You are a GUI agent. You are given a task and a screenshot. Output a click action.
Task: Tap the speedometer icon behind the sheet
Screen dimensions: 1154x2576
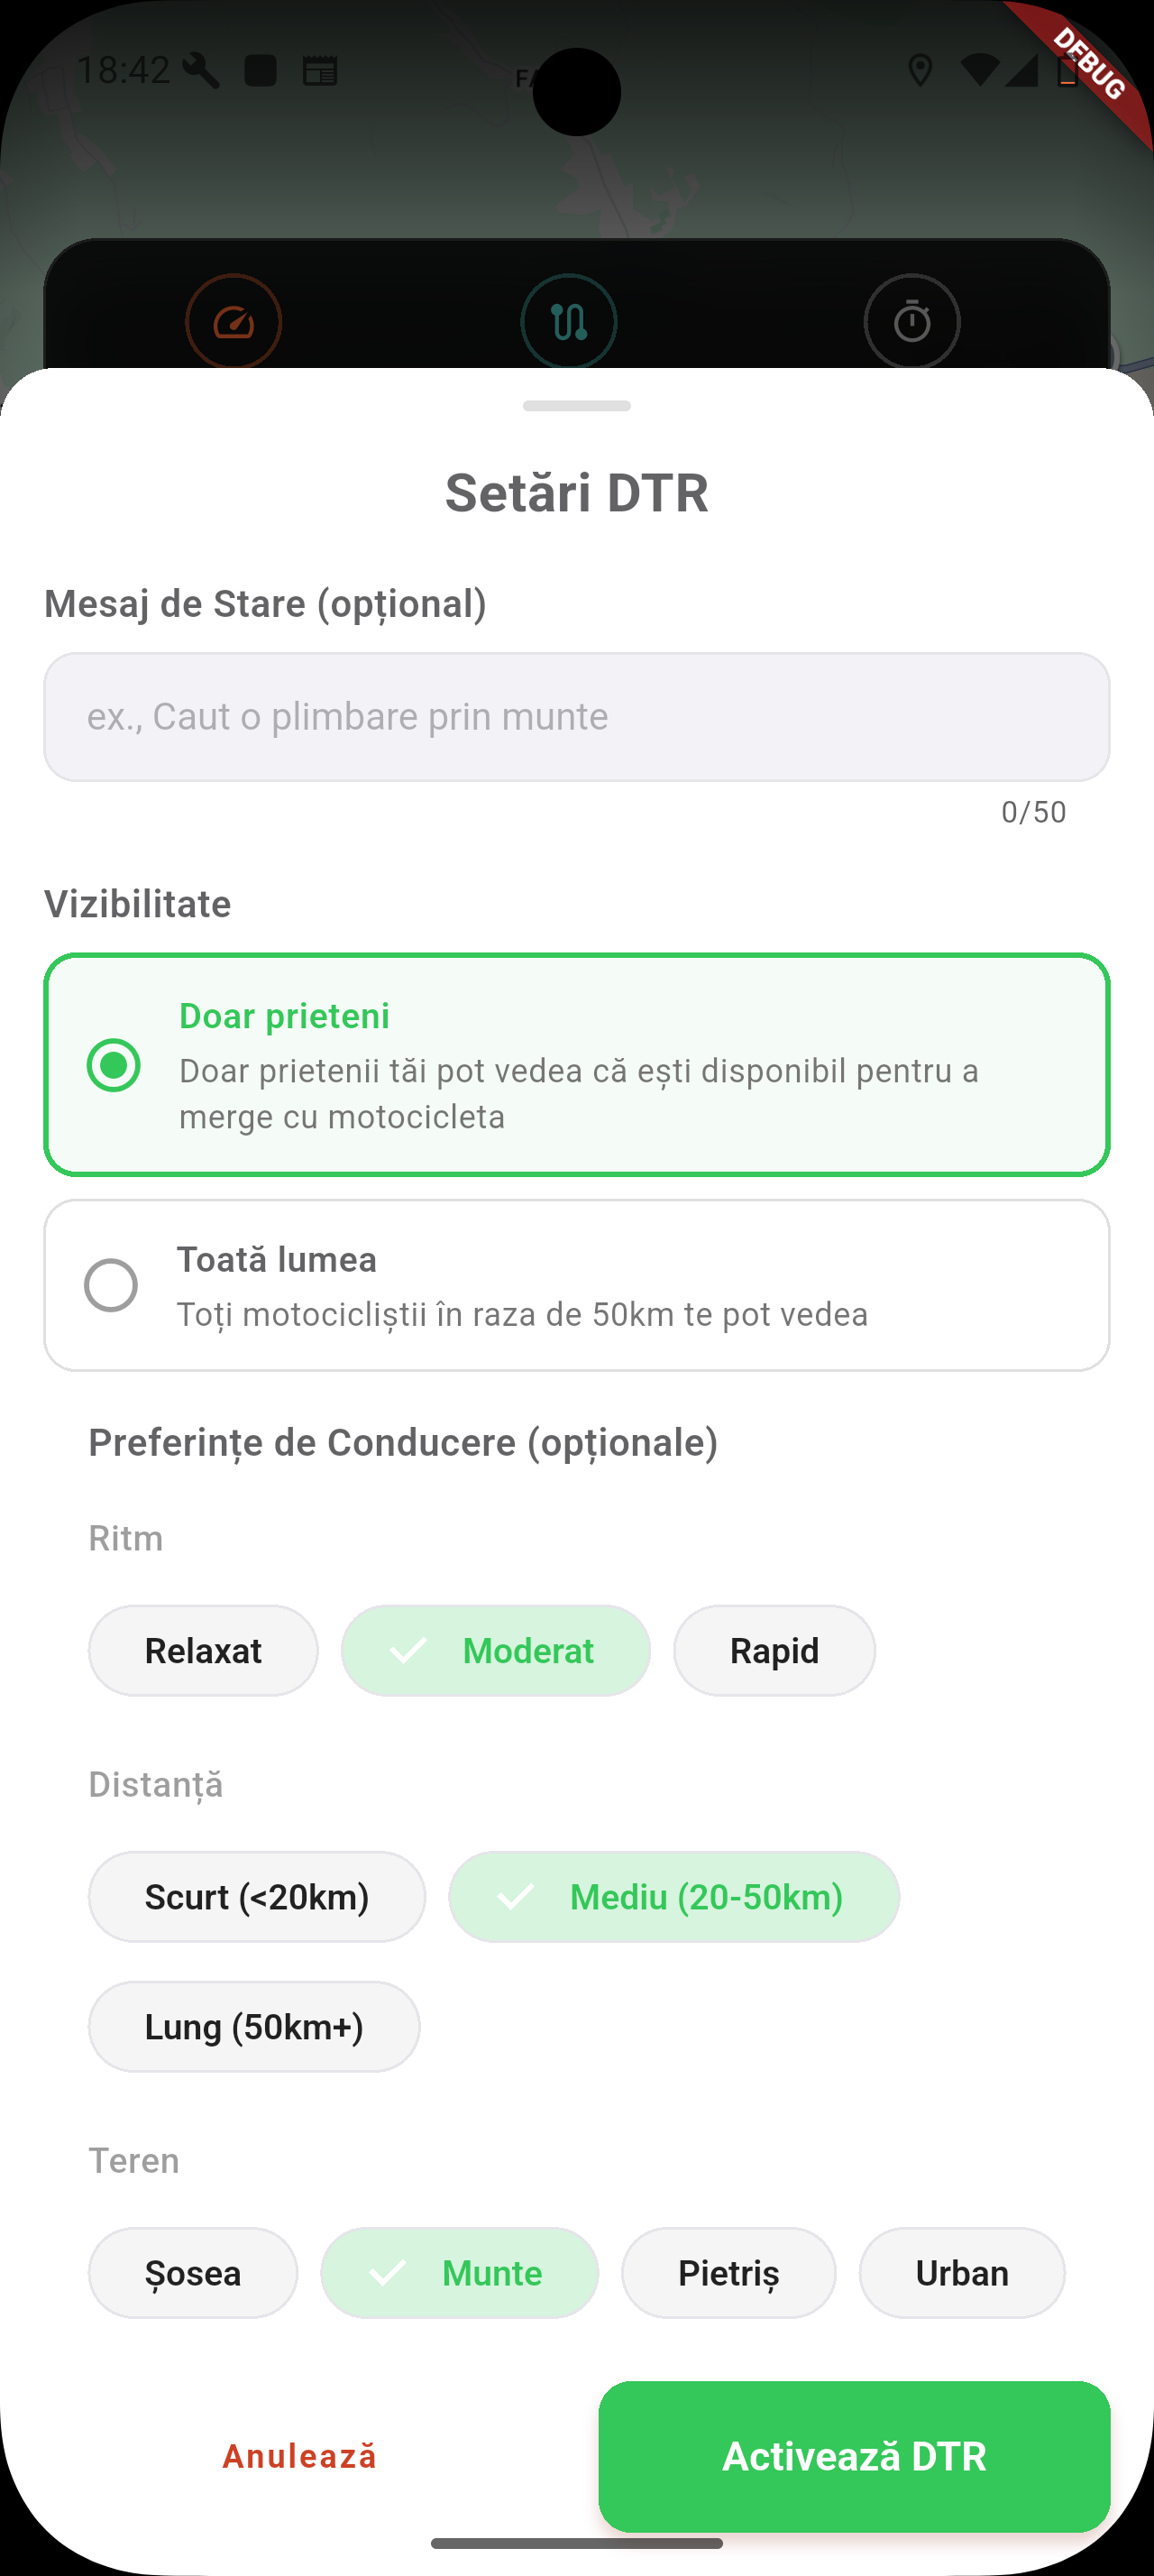point(234,322)
